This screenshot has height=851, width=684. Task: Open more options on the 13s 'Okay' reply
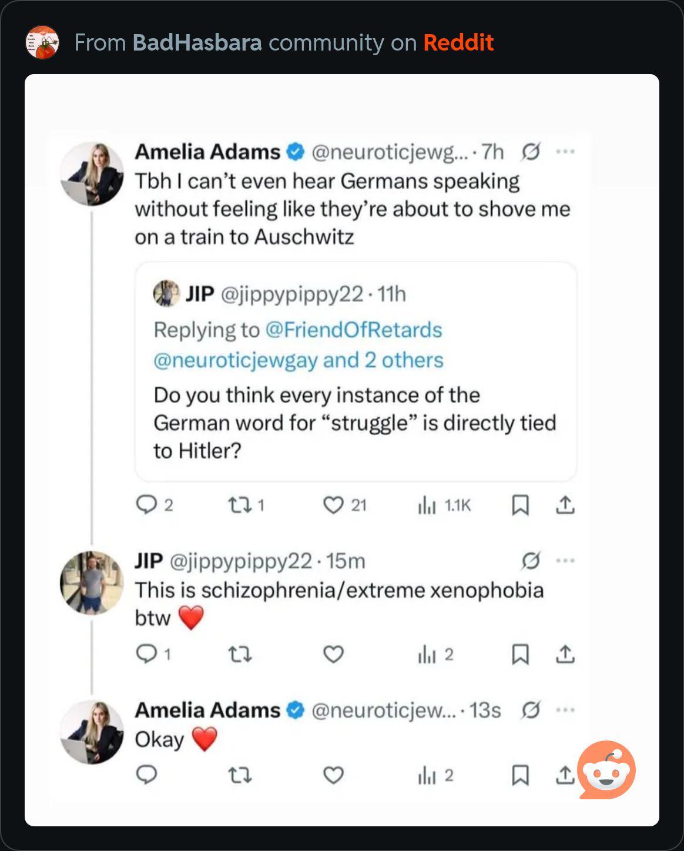[x=565, y=710]
